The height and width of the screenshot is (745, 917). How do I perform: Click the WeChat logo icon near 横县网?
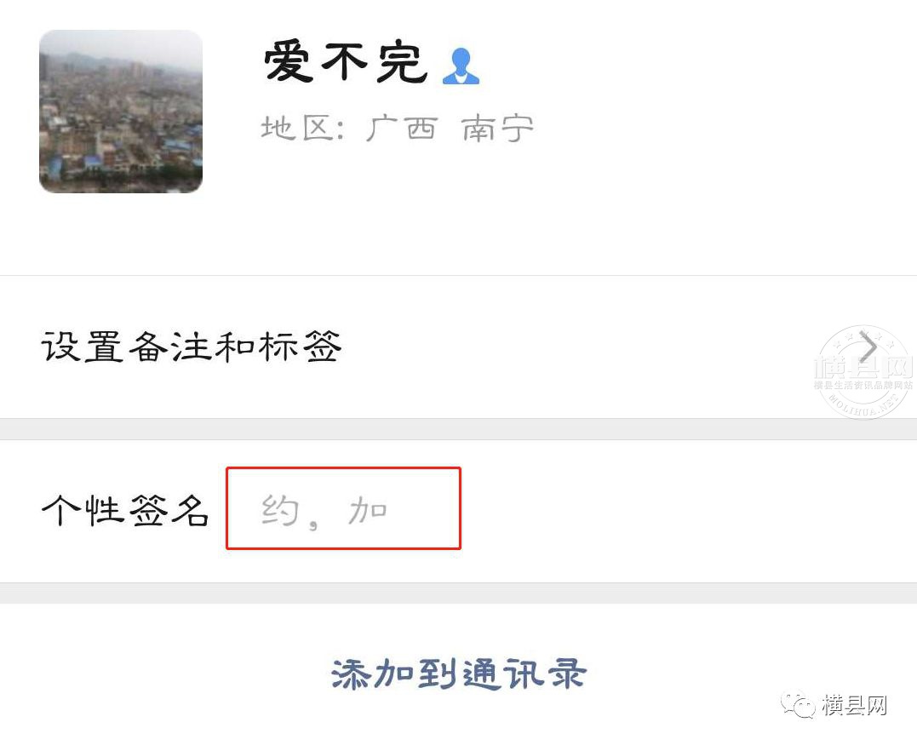(800, 705)
